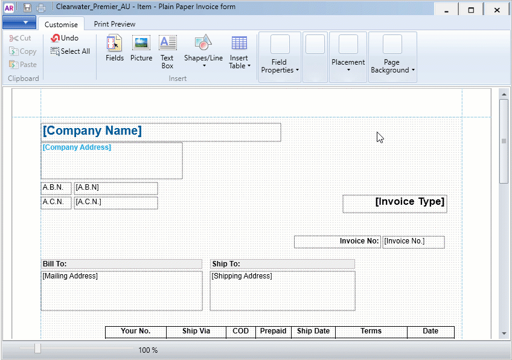512x360 pixels.
Task: Click the AR application icon
Action: (x=9, y=8)
